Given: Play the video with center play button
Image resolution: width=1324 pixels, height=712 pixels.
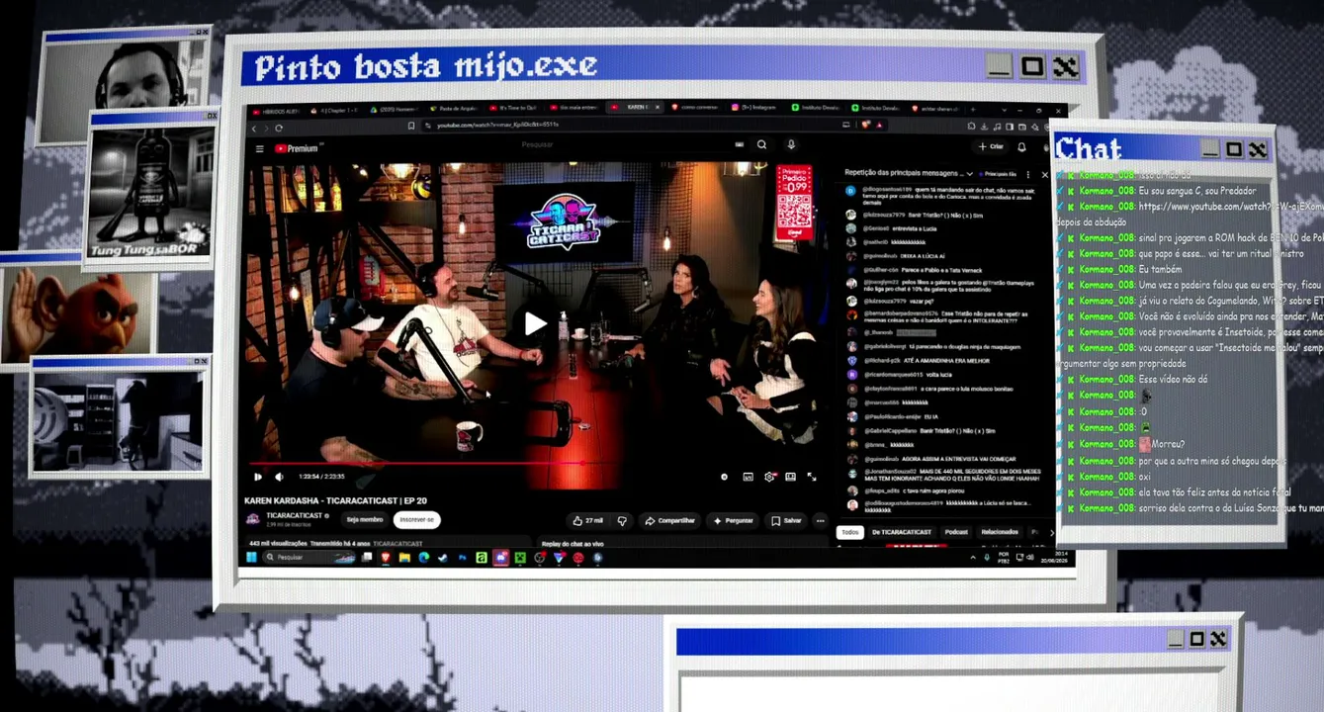Looking at the screenshot, I should (x=535, y=323).
